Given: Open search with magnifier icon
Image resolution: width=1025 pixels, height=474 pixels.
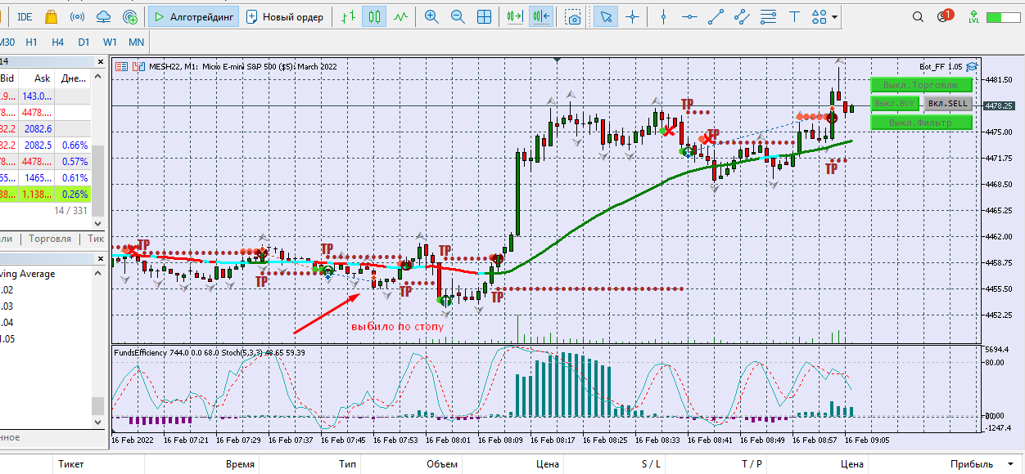Looking at the screenshot, I should tap(919, 16).
